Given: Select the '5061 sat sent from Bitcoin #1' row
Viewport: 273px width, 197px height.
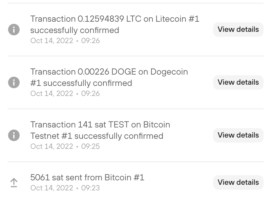Looking at the screenshot, I should tap(87, 177).
